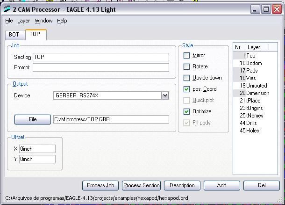Open the Layer menu
The height and width of the screenshot is (205, 285).
(x=24, y=21)
